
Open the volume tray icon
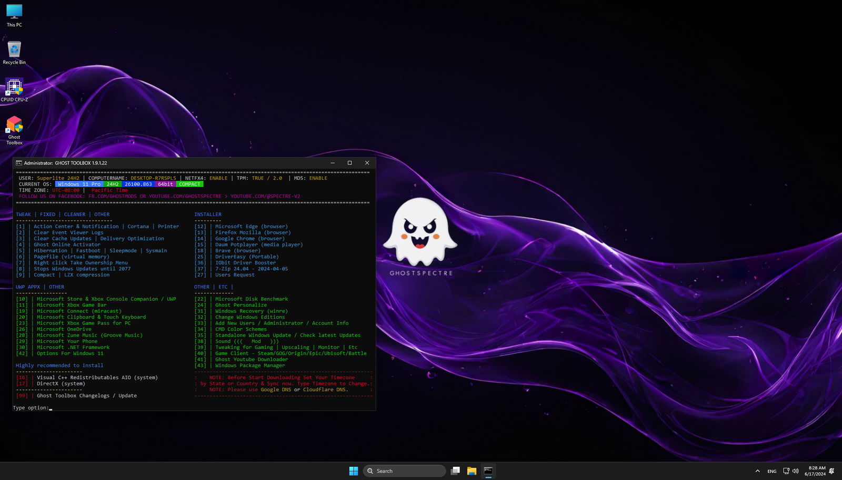click(795, 471)
